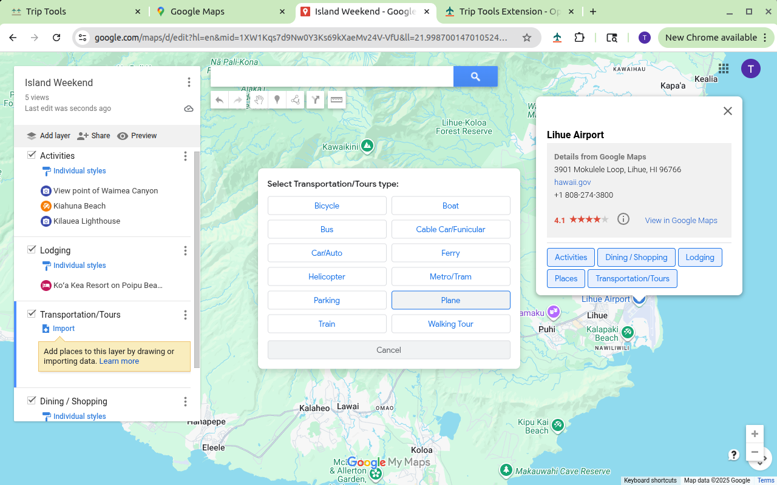This screenshot has width=777, height=485.
Task: Toggle the Dining / Shopping layer checkbox
Action: pyautogui.click(x=32, y=401)
